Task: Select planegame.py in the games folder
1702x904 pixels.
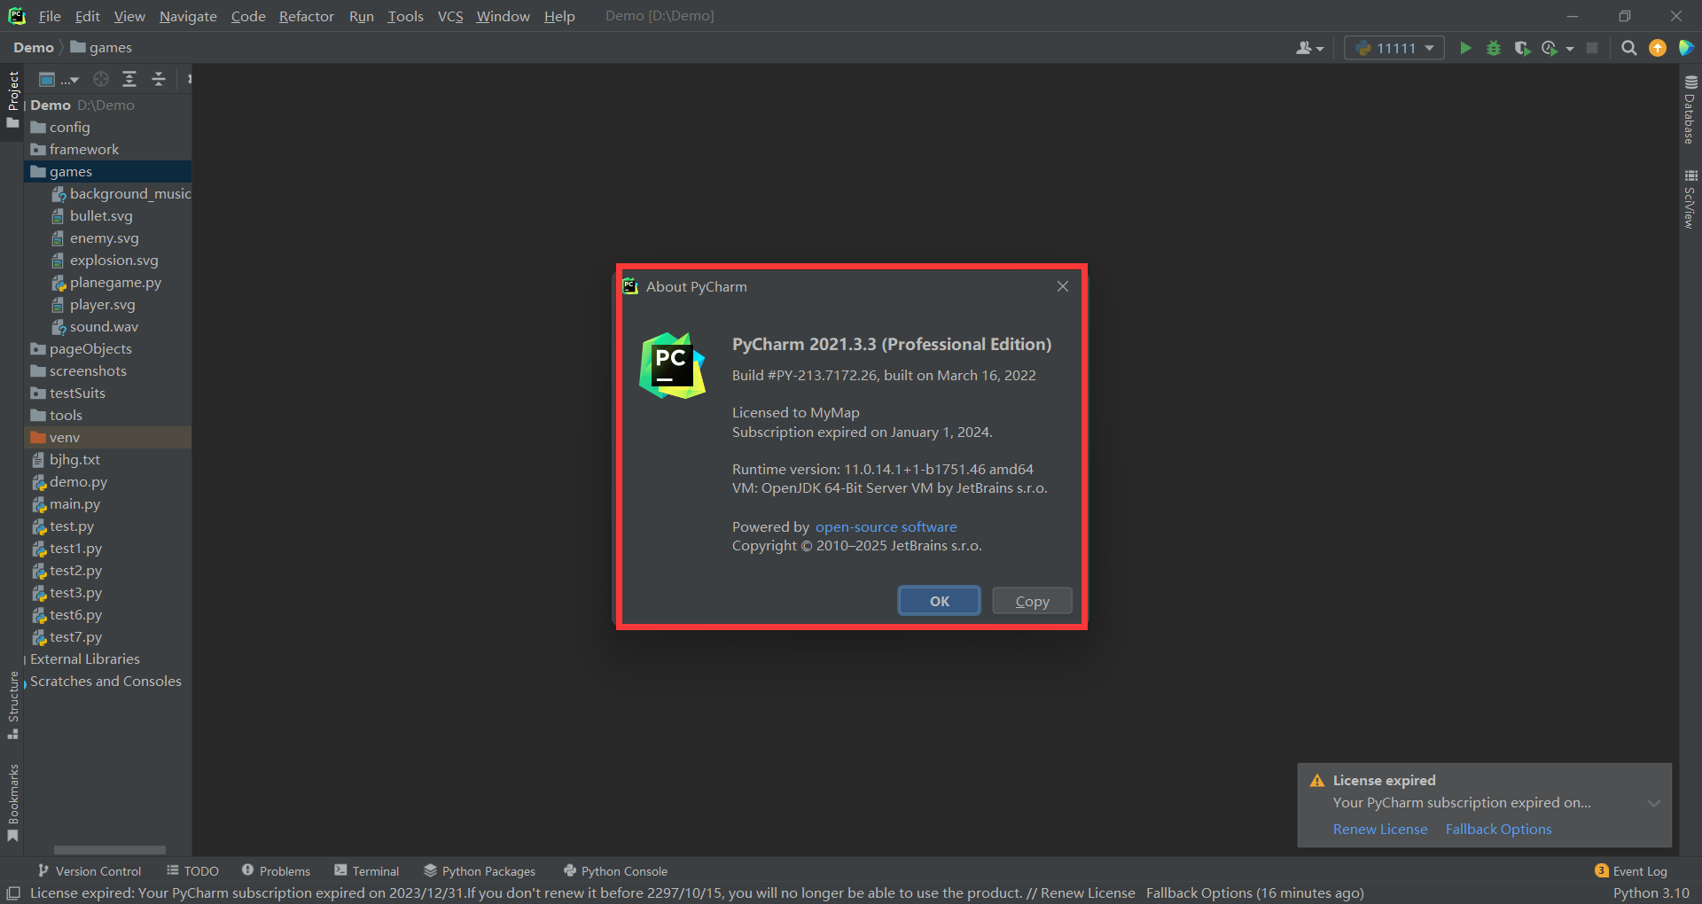Action: click(x=115, y=283)
